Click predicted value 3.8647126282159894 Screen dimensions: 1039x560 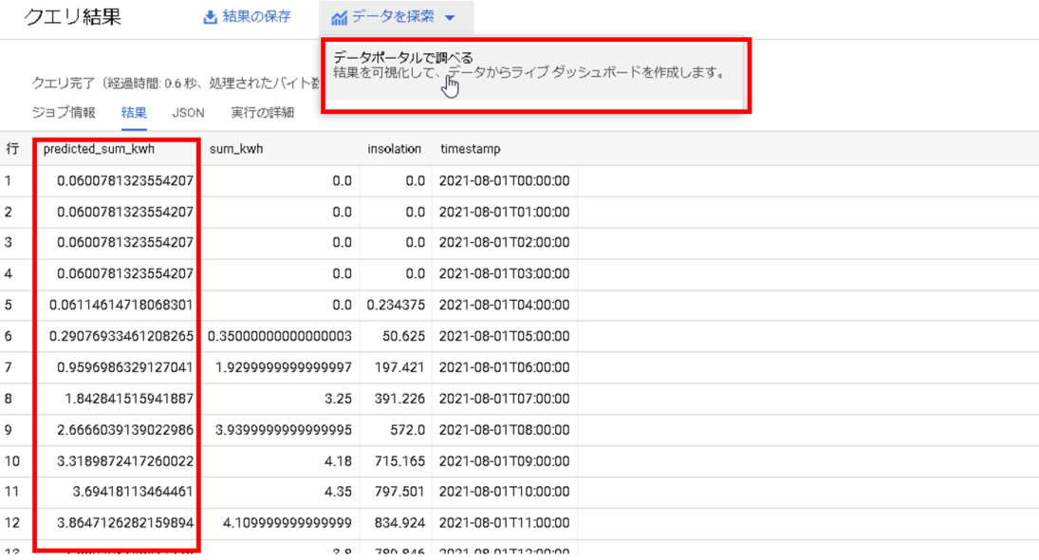pyautogui.click(x=125, y=523)
